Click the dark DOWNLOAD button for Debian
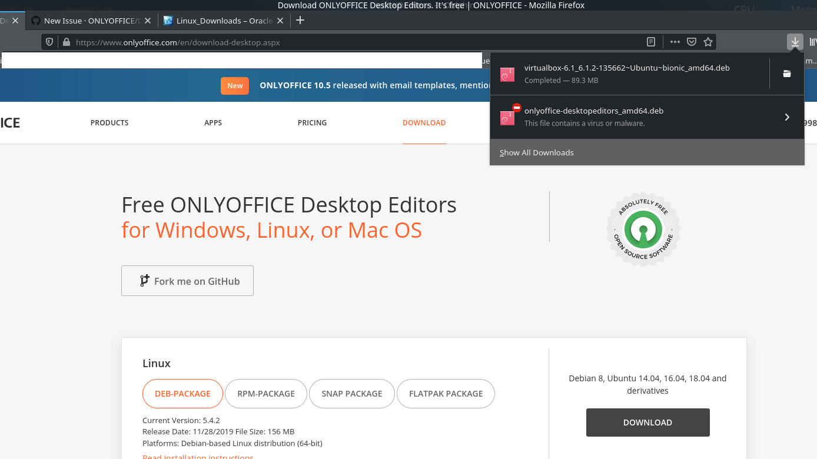The height and width of the screenshot is (459, 817). pyautogui.click(x=647, y=423)
